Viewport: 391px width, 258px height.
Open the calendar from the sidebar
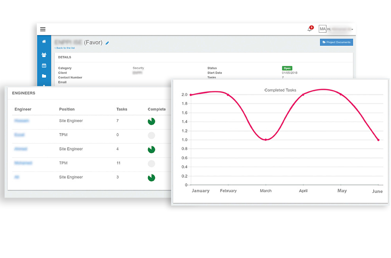(x=44, y=65)
